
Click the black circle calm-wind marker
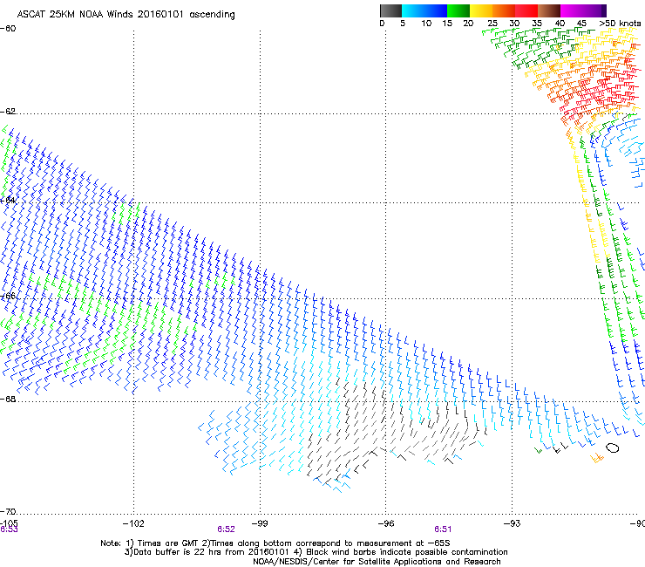(613, 447)
